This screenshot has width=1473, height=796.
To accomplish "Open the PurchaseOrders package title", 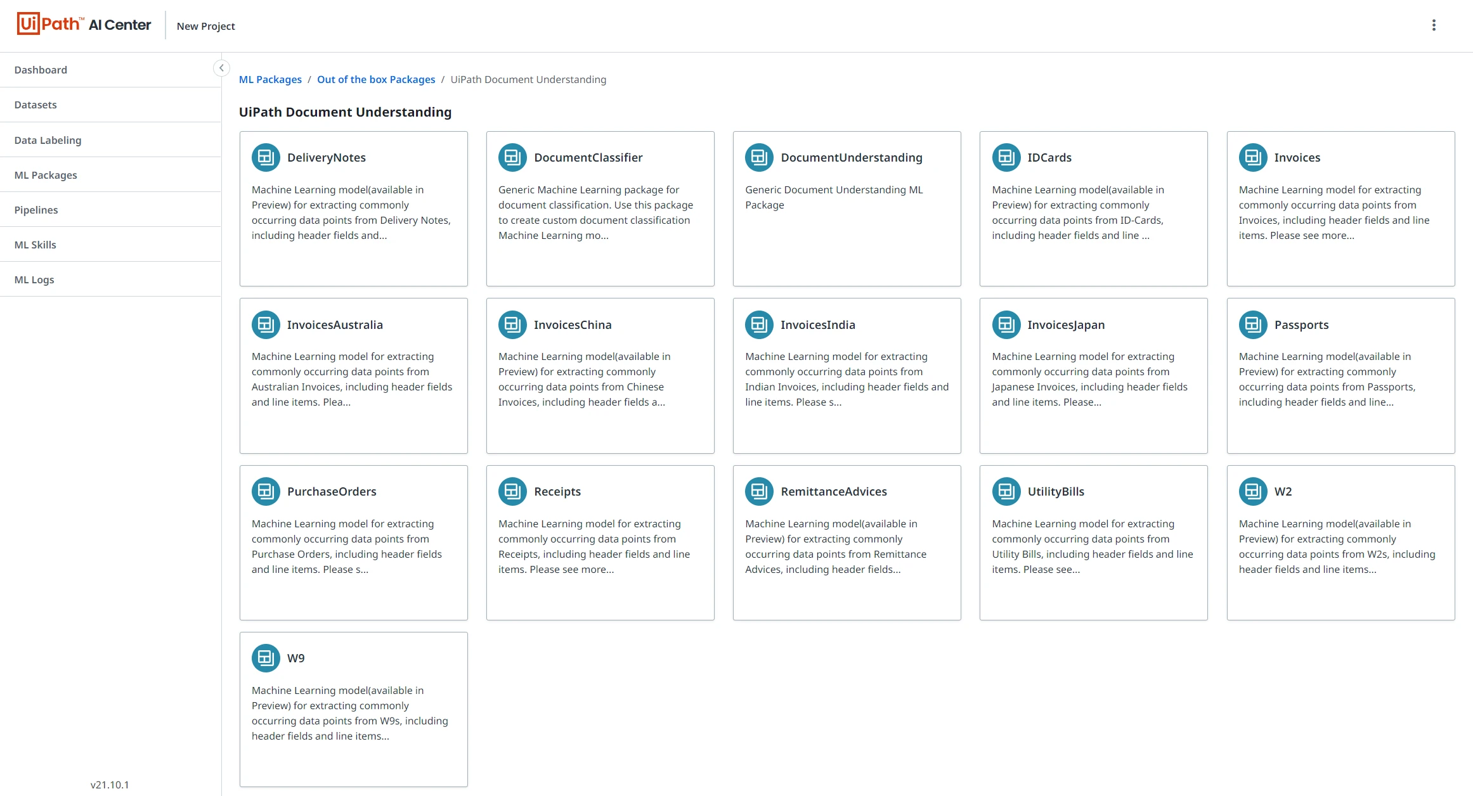I will (x=332, y=491).
